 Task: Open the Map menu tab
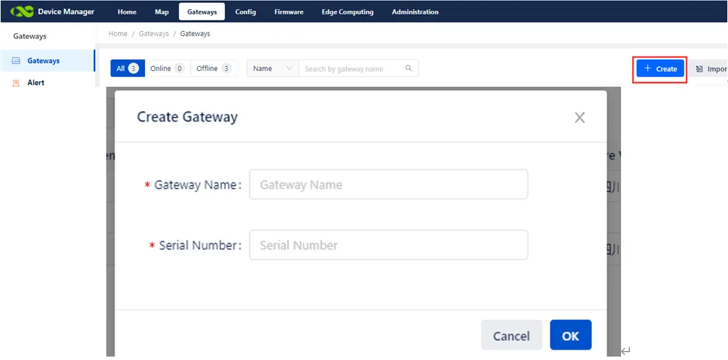click(161, 12)
